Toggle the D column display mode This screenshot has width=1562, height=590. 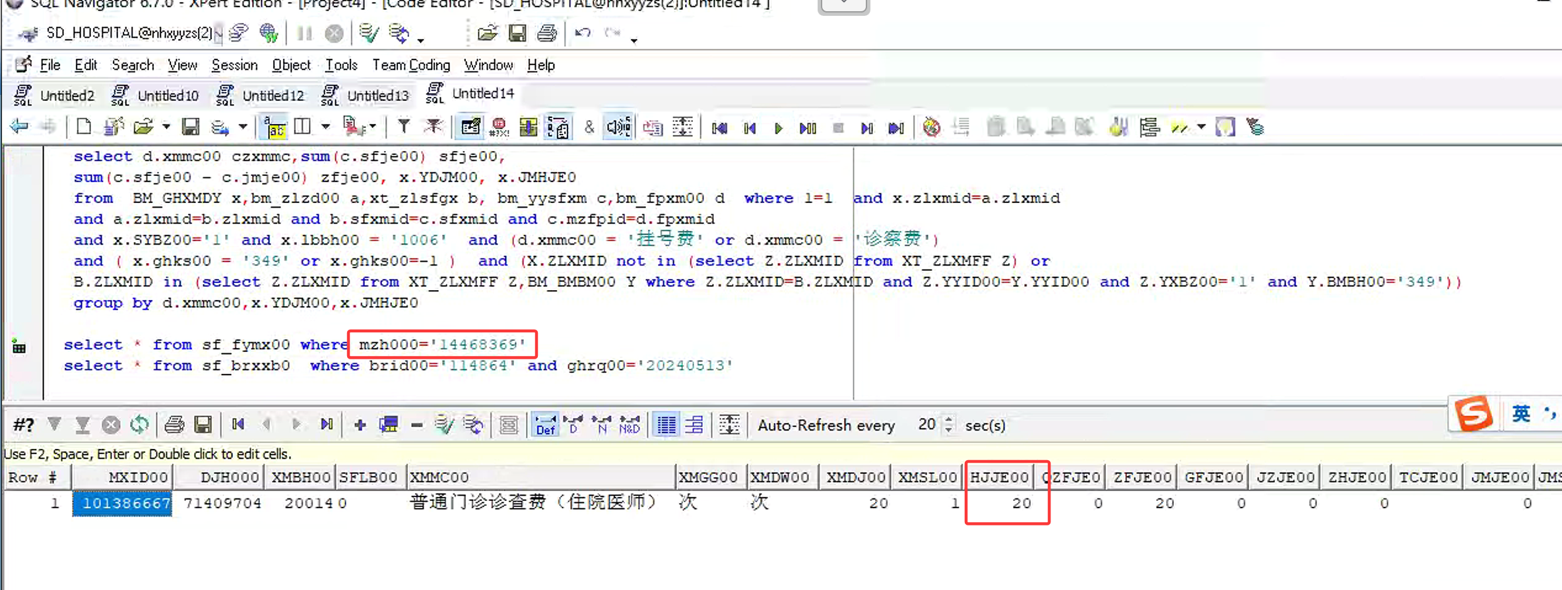[x=573, y=425]
